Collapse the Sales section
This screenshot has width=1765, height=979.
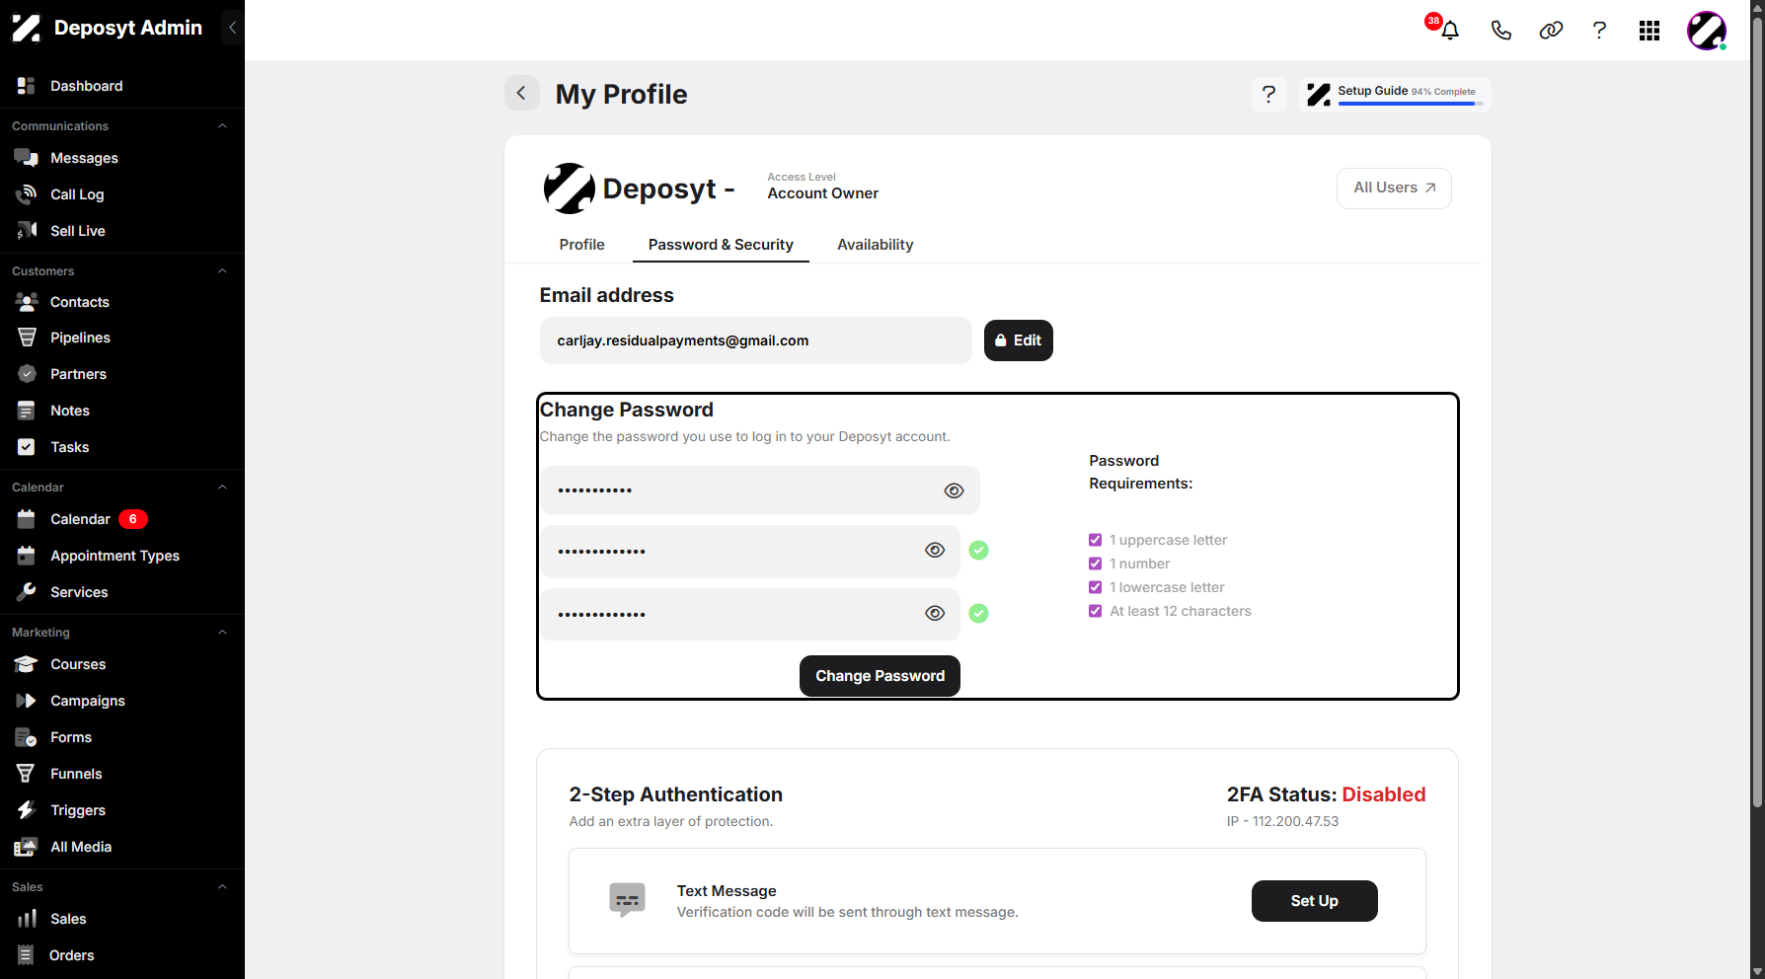tap(222, 887)
